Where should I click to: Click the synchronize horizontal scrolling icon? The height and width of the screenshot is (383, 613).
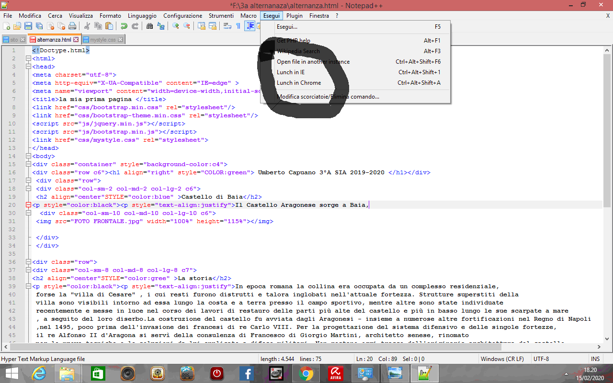tap(213, 26)
